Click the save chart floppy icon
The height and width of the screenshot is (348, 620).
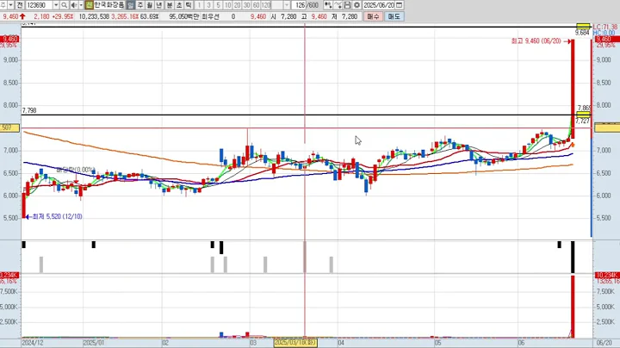[347, 5]
